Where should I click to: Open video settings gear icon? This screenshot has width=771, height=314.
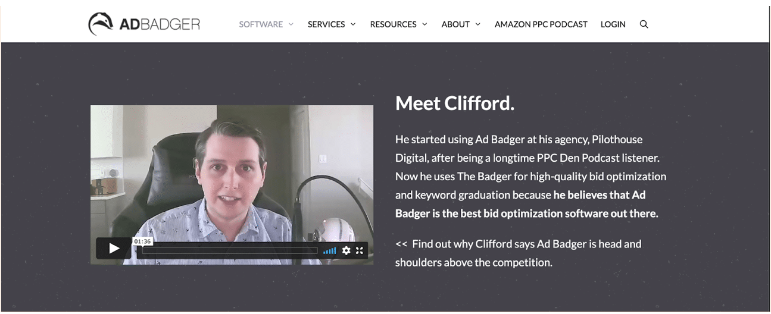point(347,250)
